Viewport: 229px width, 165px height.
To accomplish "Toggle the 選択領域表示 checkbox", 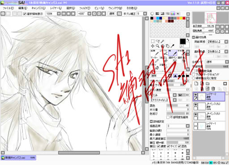I will (x=25, y=14).
